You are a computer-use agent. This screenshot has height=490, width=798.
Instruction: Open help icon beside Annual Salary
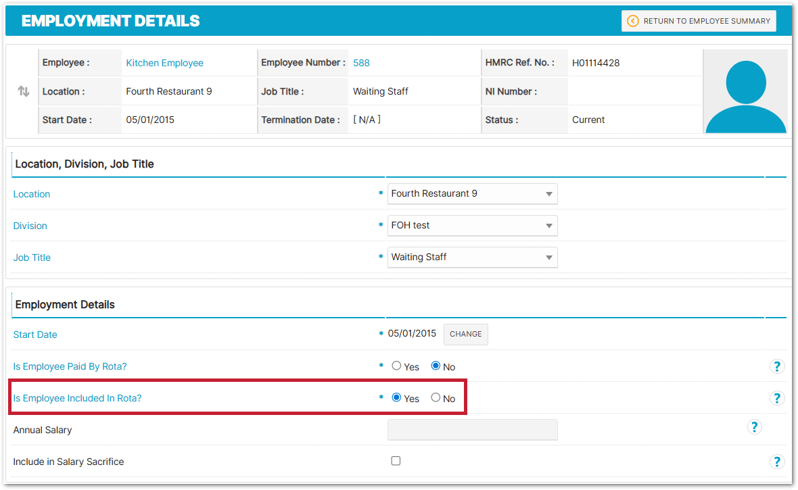754,426
